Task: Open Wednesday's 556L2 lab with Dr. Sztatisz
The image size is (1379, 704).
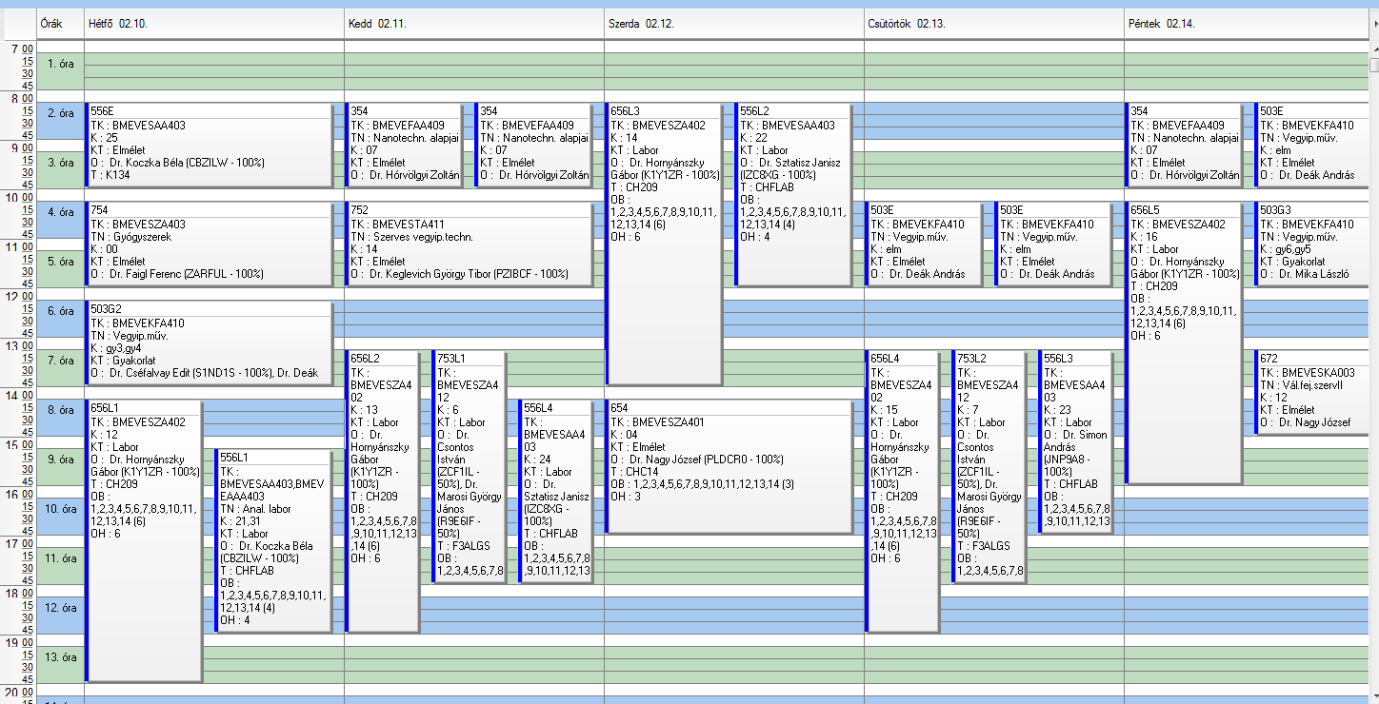Action: coord(793,193)
